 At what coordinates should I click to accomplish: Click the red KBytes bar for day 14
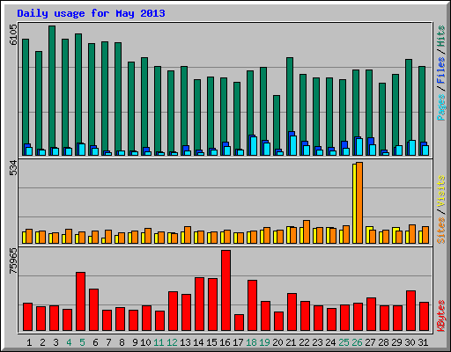tap(199, 304)
